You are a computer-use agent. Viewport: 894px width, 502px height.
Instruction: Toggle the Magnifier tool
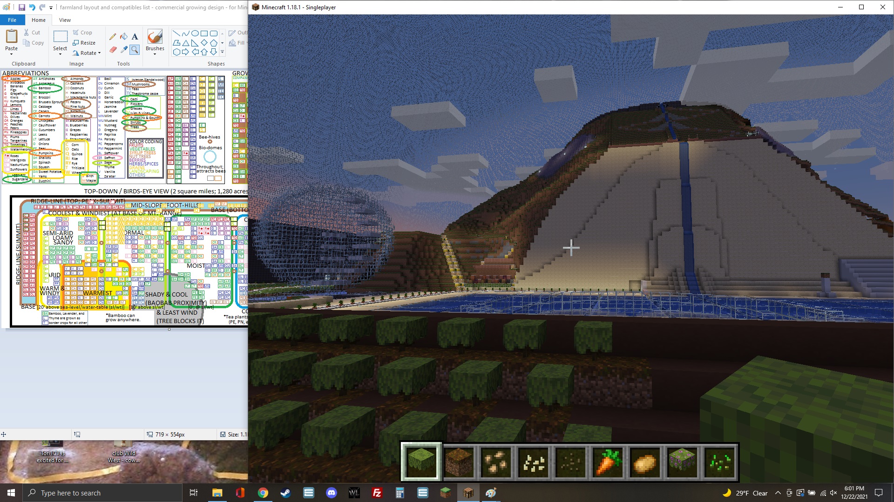tap(135, 49)
